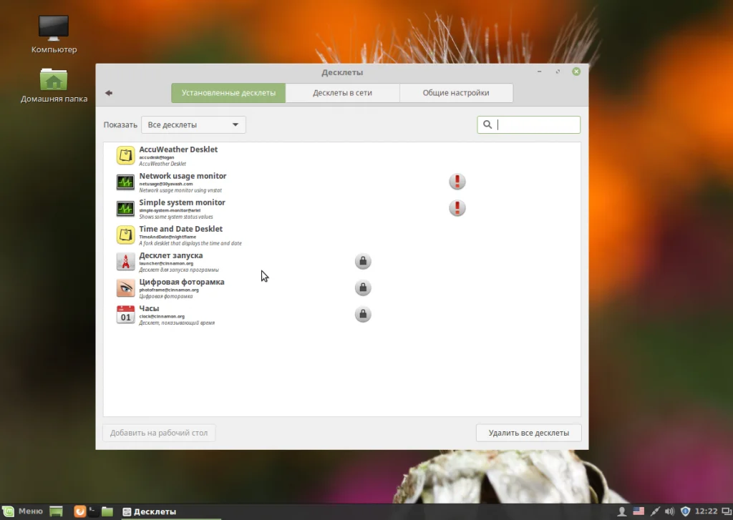Select the 'AccuWeather Desklet' list title
Screen dimensions: 733x520
coord(178,149)
